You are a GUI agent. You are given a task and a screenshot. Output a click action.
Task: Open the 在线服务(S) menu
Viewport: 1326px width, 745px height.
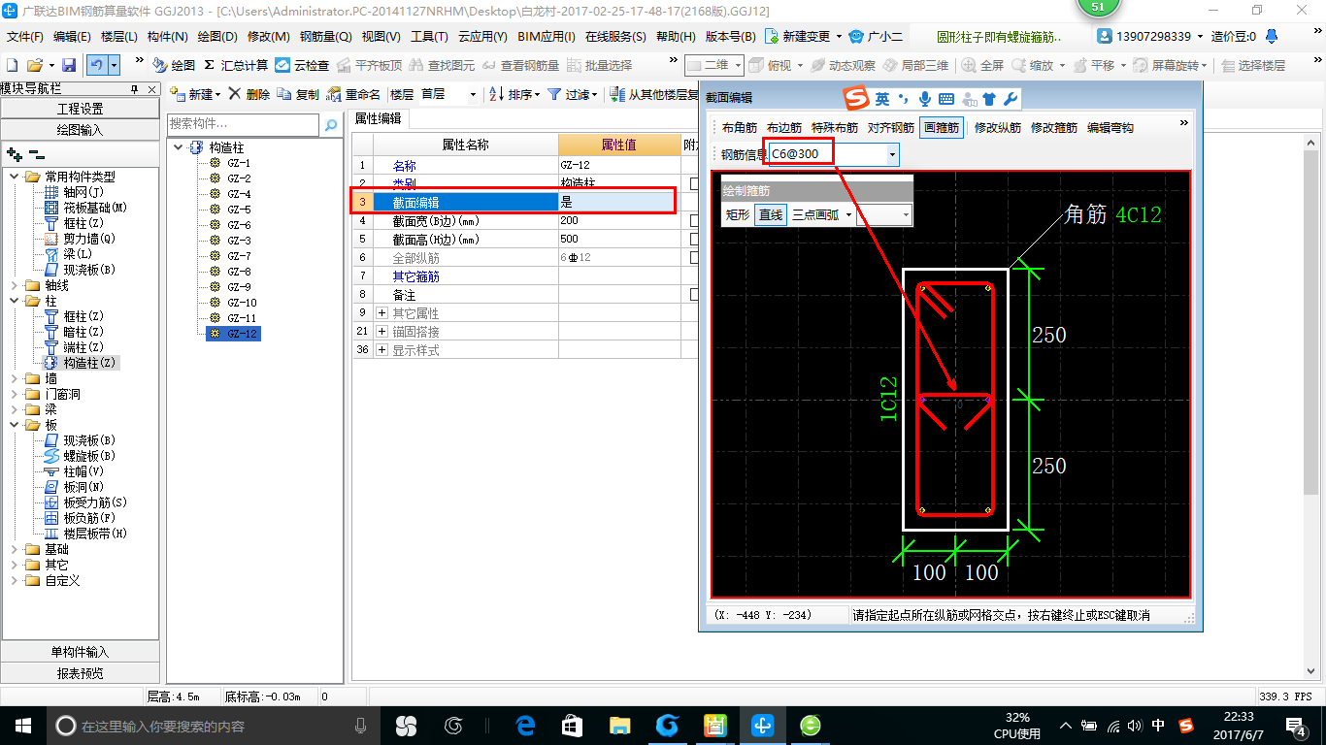(615, 37)
